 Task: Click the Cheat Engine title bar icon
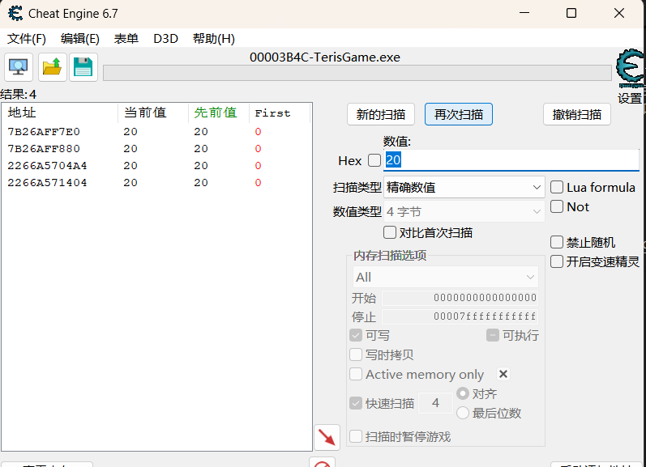point(15,13)
